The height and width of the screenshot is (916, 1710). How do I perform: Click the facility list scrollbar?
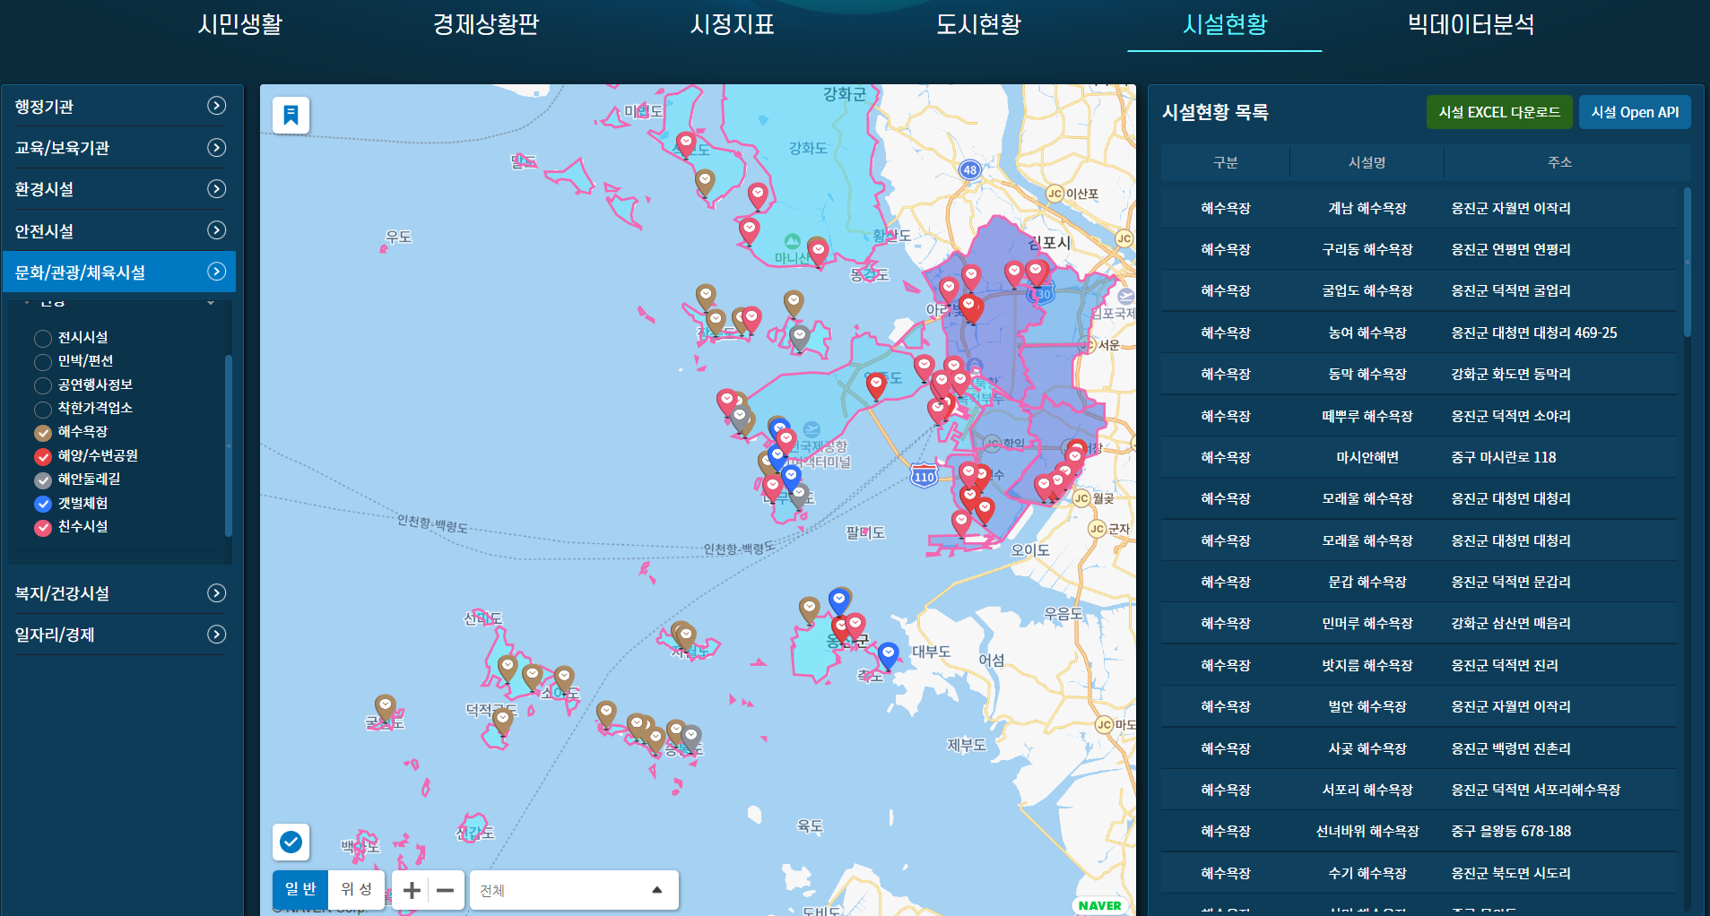[x=1687, y=261]
